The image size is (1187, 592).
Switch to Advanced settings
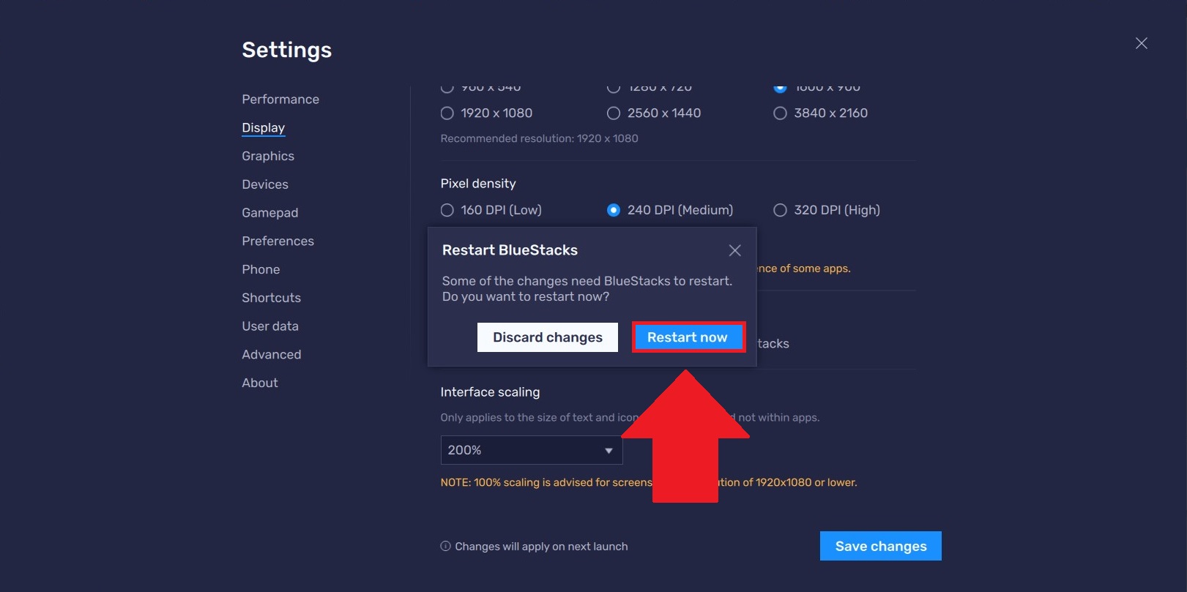pos(272,354)
